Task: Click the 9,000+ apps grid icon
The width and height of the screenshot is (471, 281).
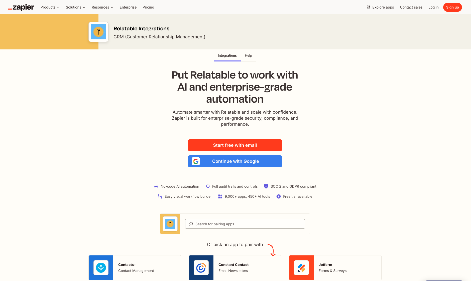Action: tap(220, 196)
